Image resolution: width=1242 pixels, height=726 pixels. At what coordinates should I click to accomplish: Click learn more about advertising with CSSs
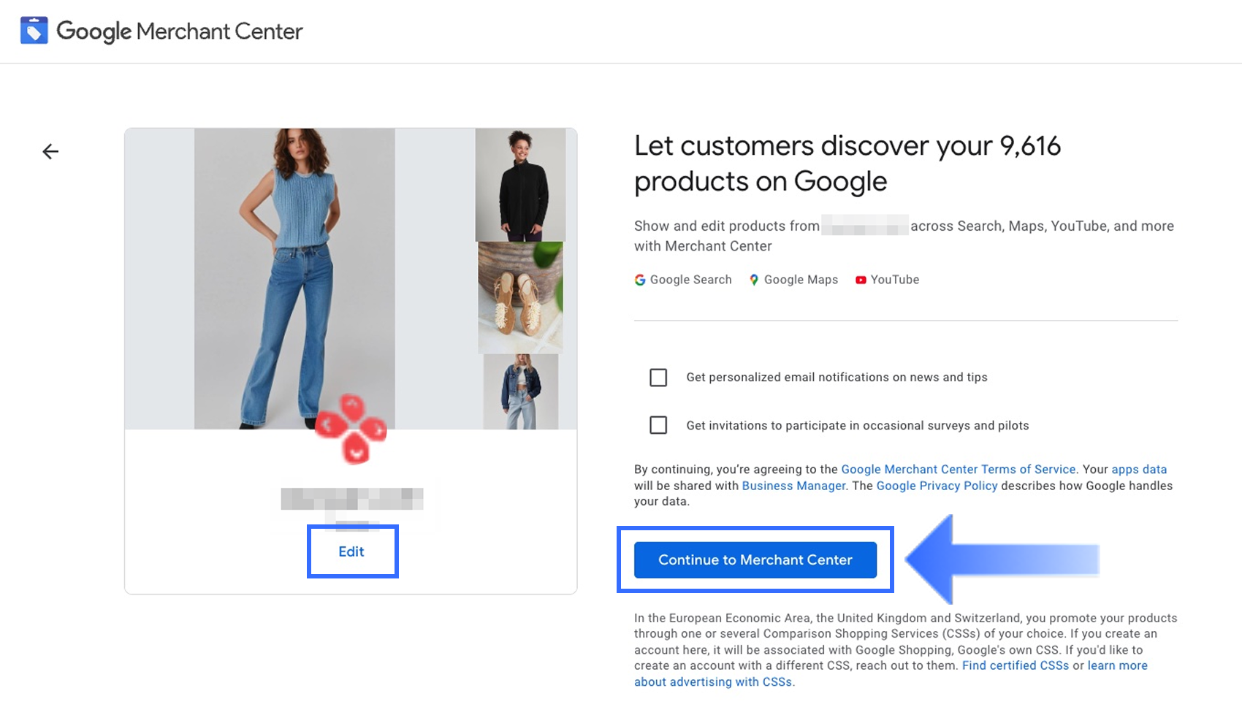(x=1117, y=665)
